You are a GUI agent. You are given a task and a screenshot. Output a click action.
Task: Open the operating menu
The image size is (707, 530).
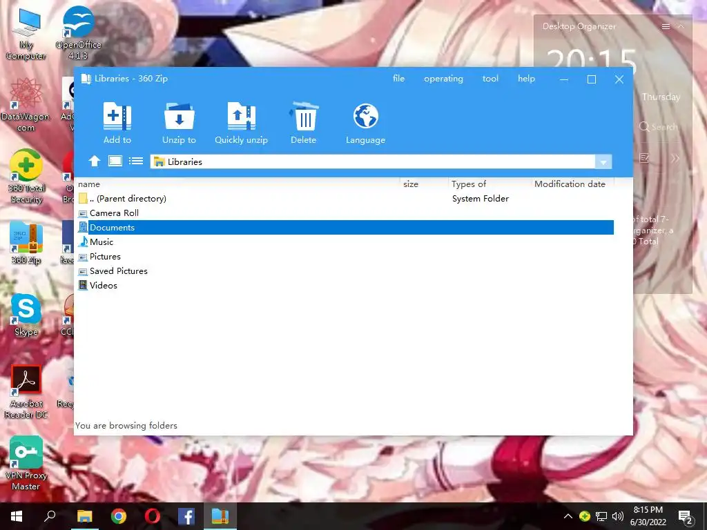tap(443, 79)
